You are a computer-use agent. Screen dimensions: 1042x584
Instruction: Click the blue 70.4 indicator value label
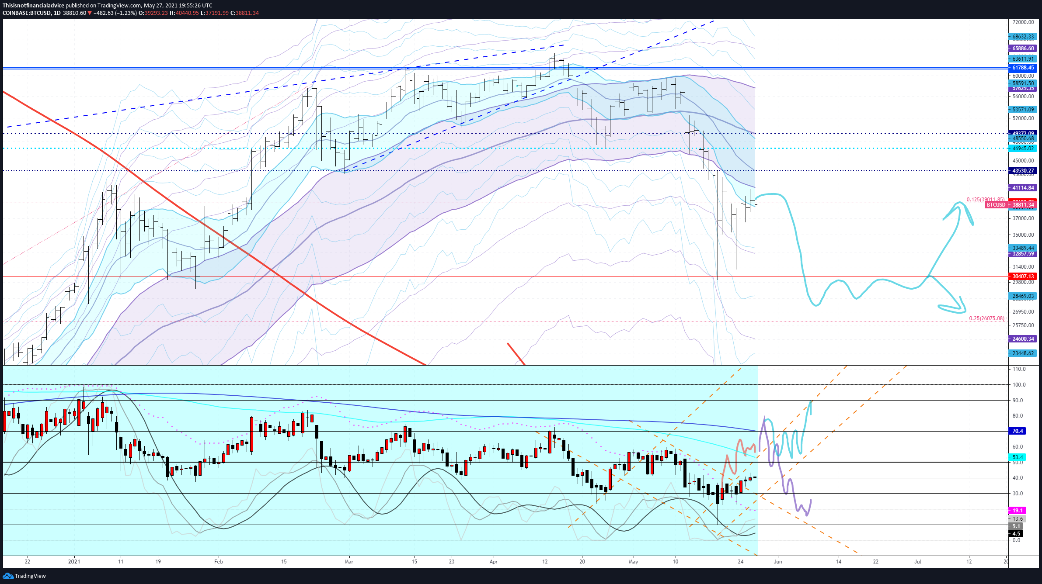click(1018, 431)
